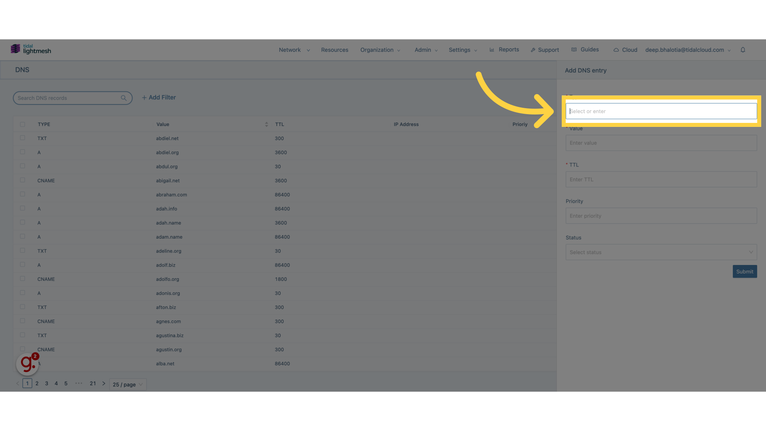This screenshot has height=431, width=766.
Task: Click the TYPE column header
Action: coord(44,125)
